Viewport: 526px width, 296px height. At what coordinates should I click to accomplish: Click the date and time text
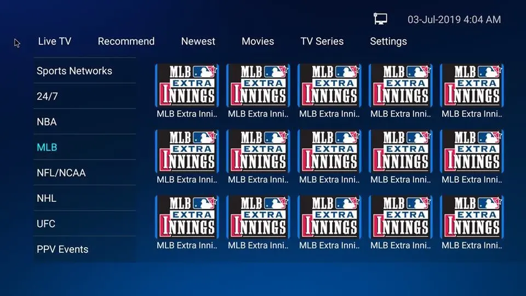coord(454,20)
